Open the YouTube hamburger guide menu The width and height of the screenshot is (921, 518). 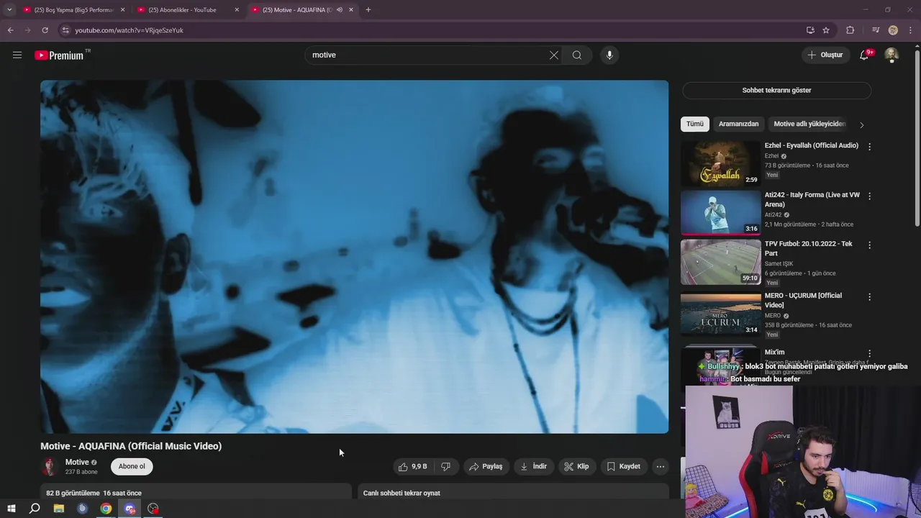(x=17, y=55)
